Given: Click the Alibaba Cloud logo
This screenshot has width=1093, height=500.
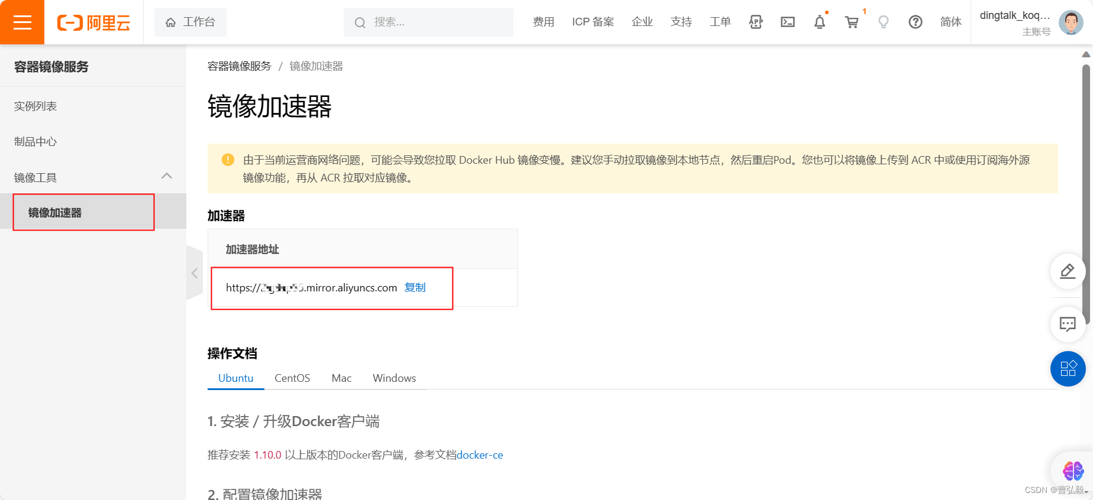Looking at the screenshot, I should [93, 22].
